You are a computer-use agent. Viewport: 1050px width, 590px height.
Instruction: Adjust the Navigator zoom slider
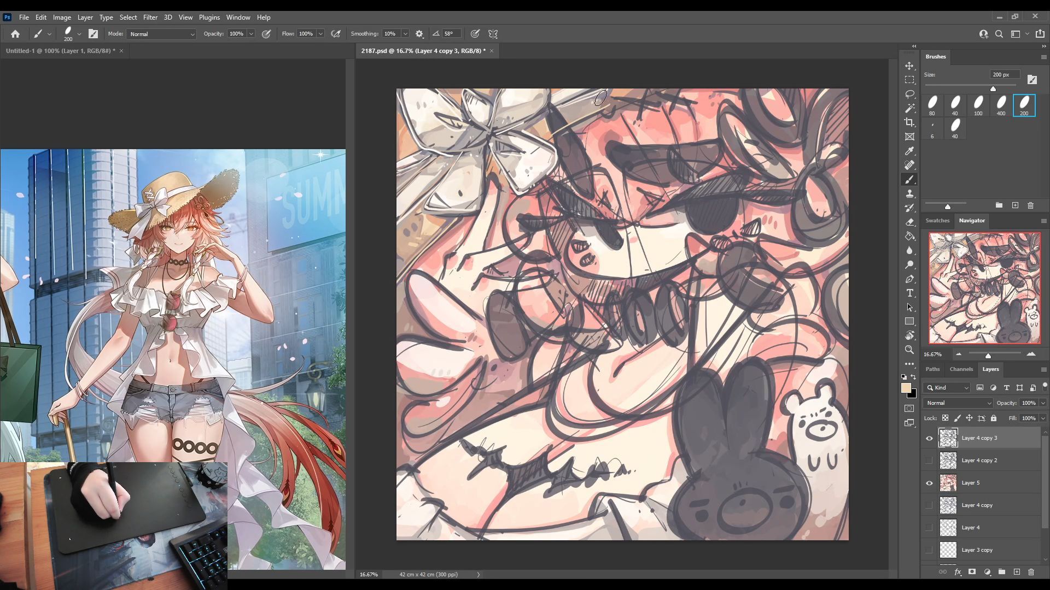[x=988, y=356]
